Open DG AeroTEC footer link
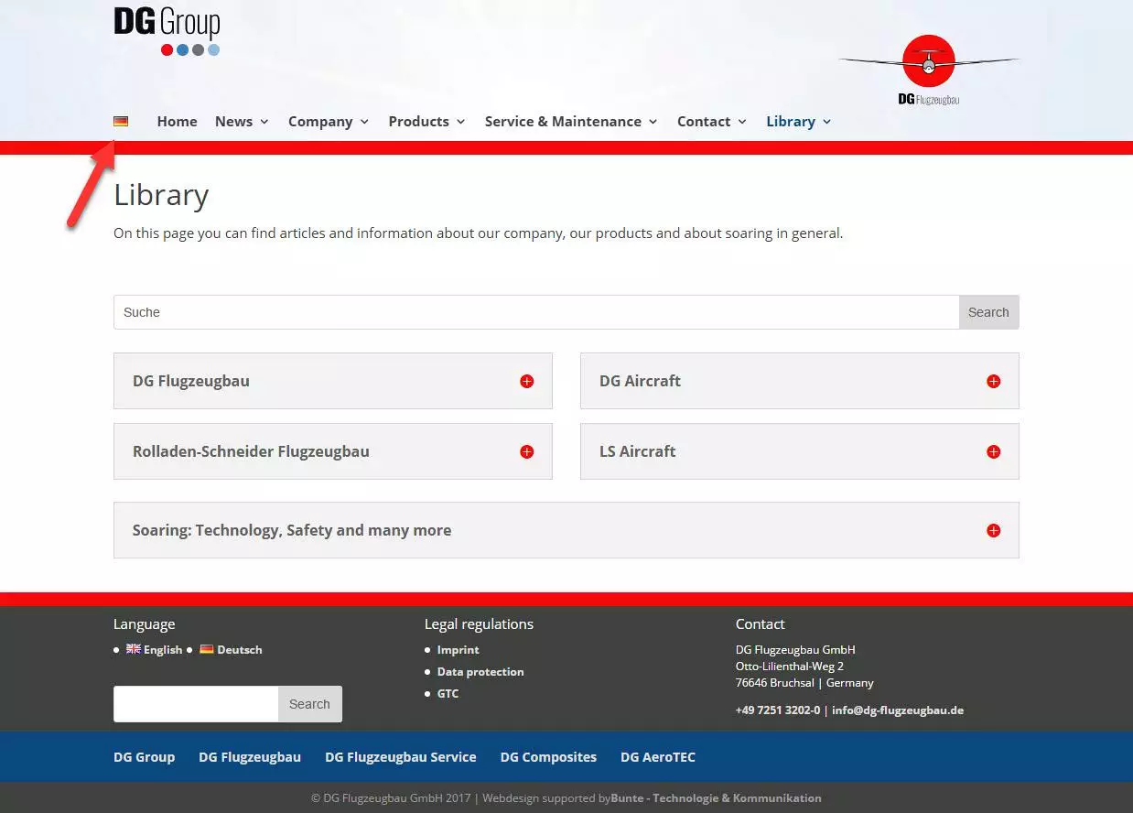The height and width of the screenshot is (813, 1133). pos(658,757)
